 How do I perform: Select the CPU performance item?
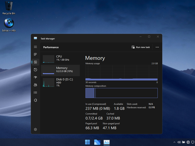pyautogui.click(x=60, y=58)
